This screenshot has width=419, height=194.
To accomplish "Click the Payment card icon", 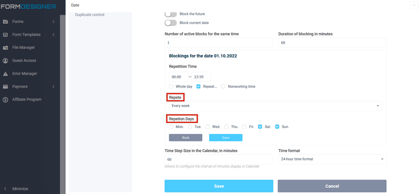I will pyautogui.click(x=6, y=87).
